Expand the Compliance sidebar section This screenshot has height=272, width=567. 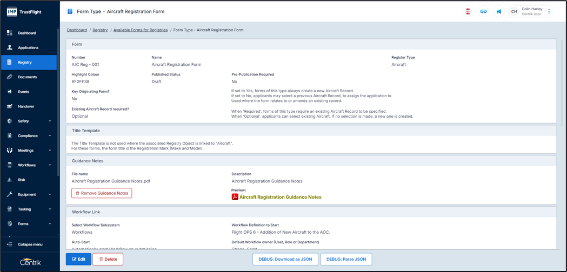tap(50, 136)
